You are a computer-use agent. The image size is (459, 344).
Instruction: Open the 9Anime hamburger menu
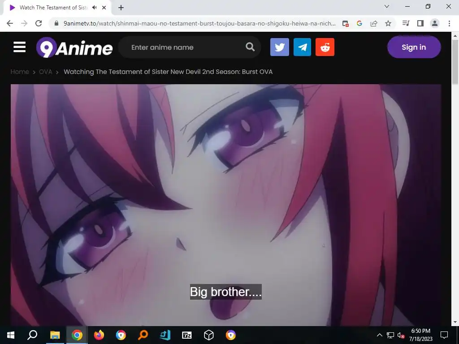[x=20, y=47]
